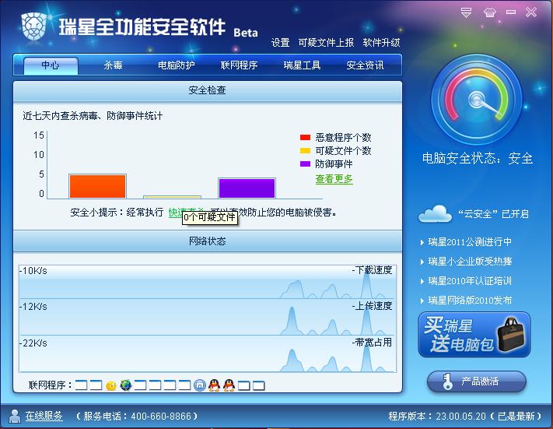
Task: Click the 下载速度 graph label
Action: pyautogui.click(x=373, y=270)
